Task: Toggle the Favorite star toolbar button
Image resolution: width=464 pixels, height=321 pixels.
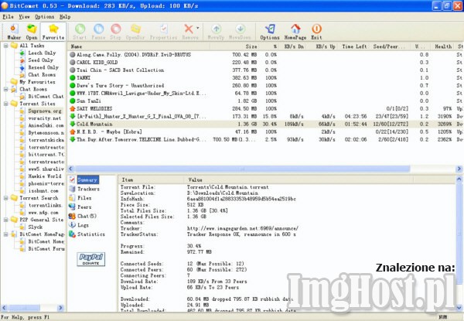Action: (x=53, y=32)
